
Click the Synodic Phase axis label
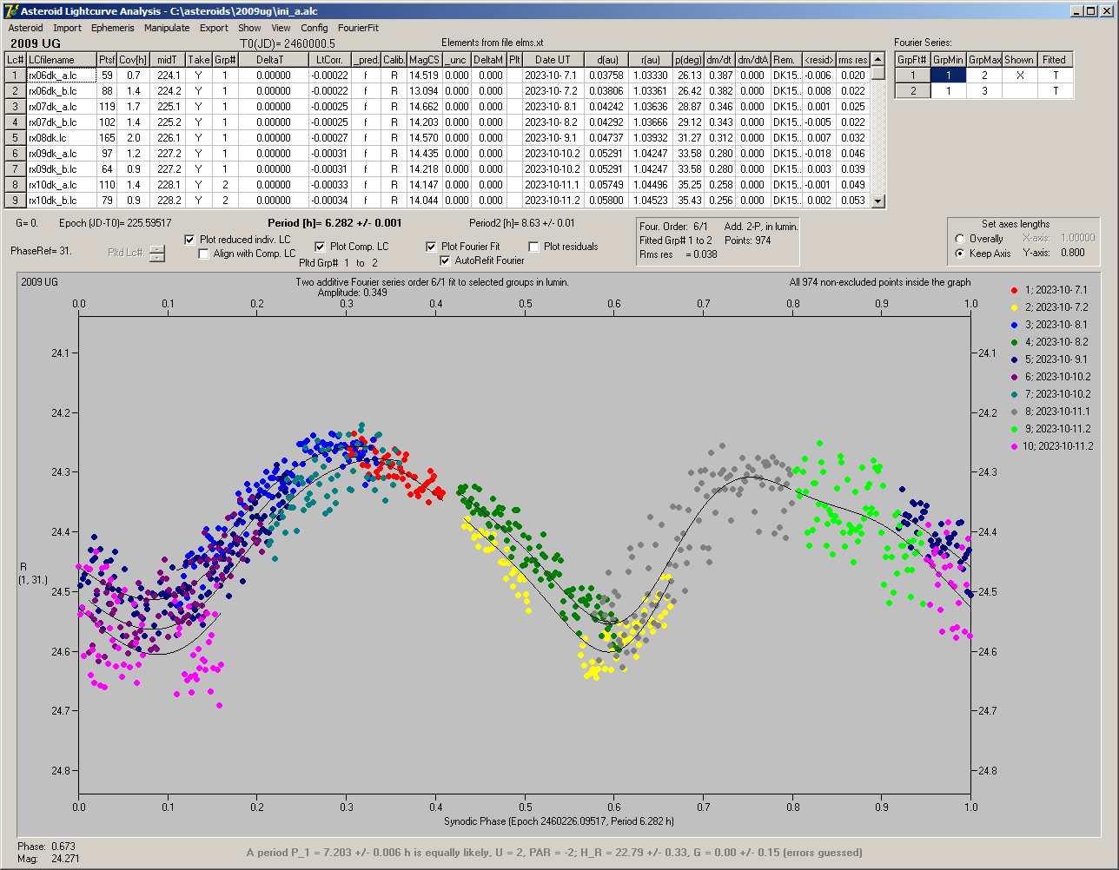coord(559,821)
